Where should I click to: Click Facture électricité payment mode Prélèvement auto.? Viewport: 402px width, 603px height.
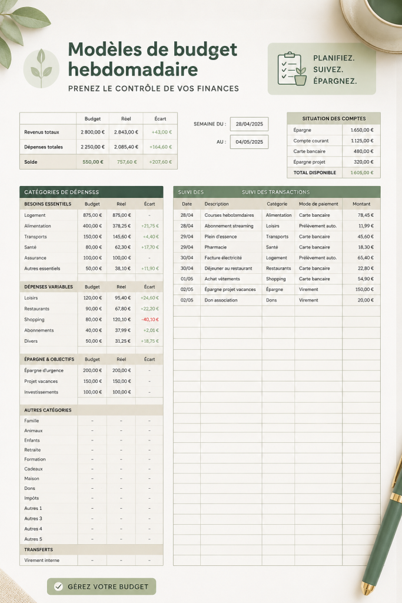pyautogui.click(x=317, y=258)
